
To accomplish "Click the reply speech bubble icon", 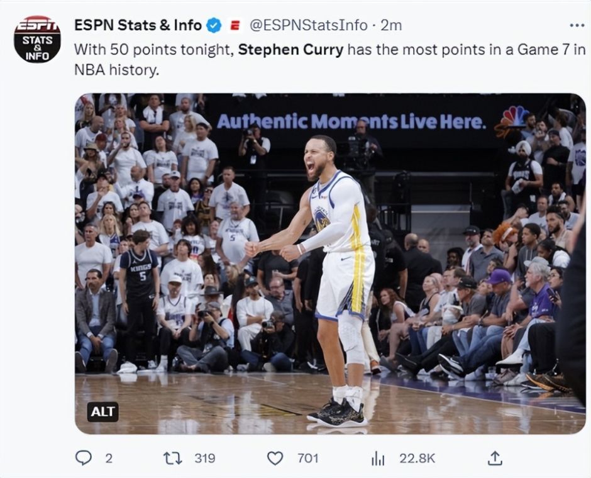I will pos(84,458).
